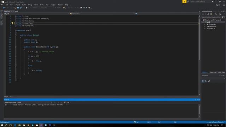
Task: Open the Debug menu
Action: point(30,5)
